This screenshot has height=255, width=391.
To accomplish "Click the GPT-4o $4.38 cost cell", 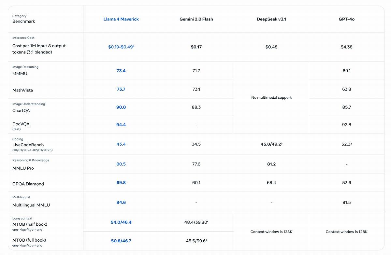I will tap(346, 47).
